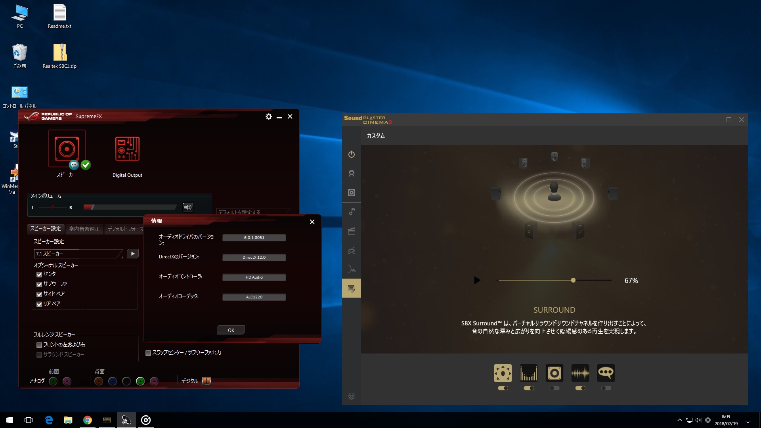Uncheck the サイド ペア checkbox
The width and height of the screenshot is (761, 428).
(39, 294)
